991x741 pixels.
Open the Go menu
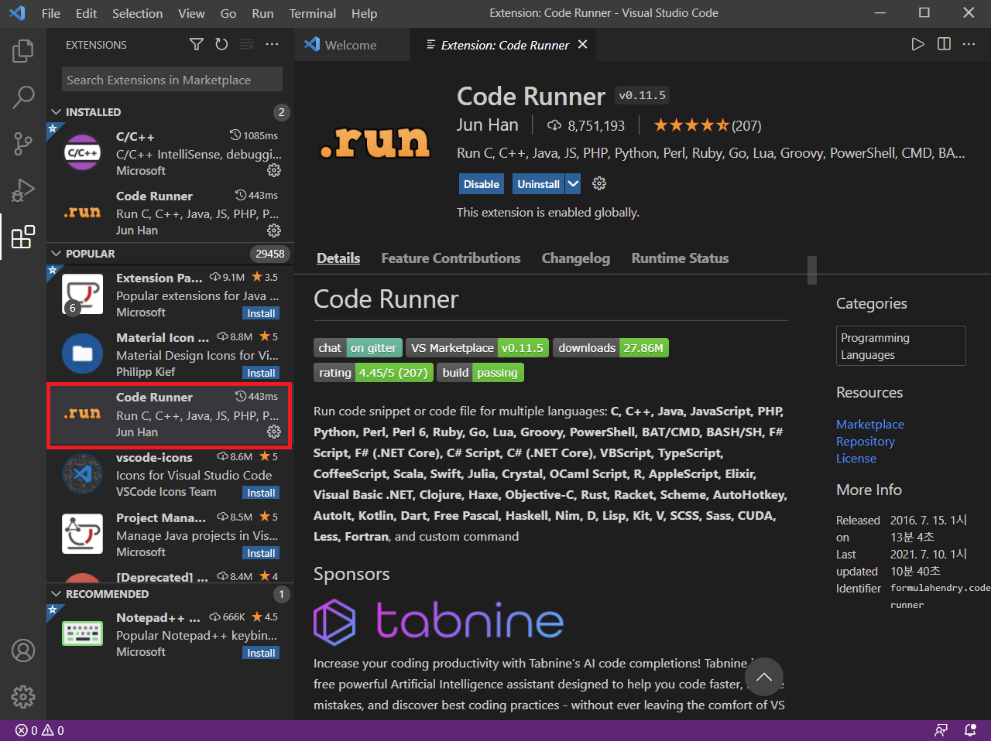(228, 13)
